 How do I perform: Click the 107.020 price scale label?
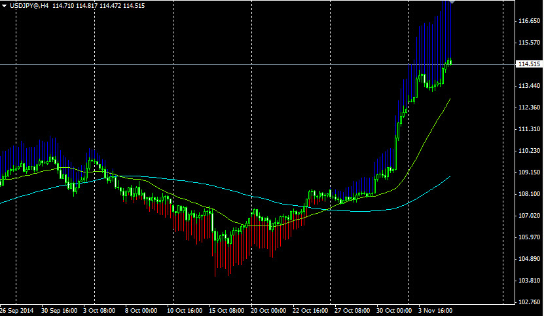click(529, 216)
